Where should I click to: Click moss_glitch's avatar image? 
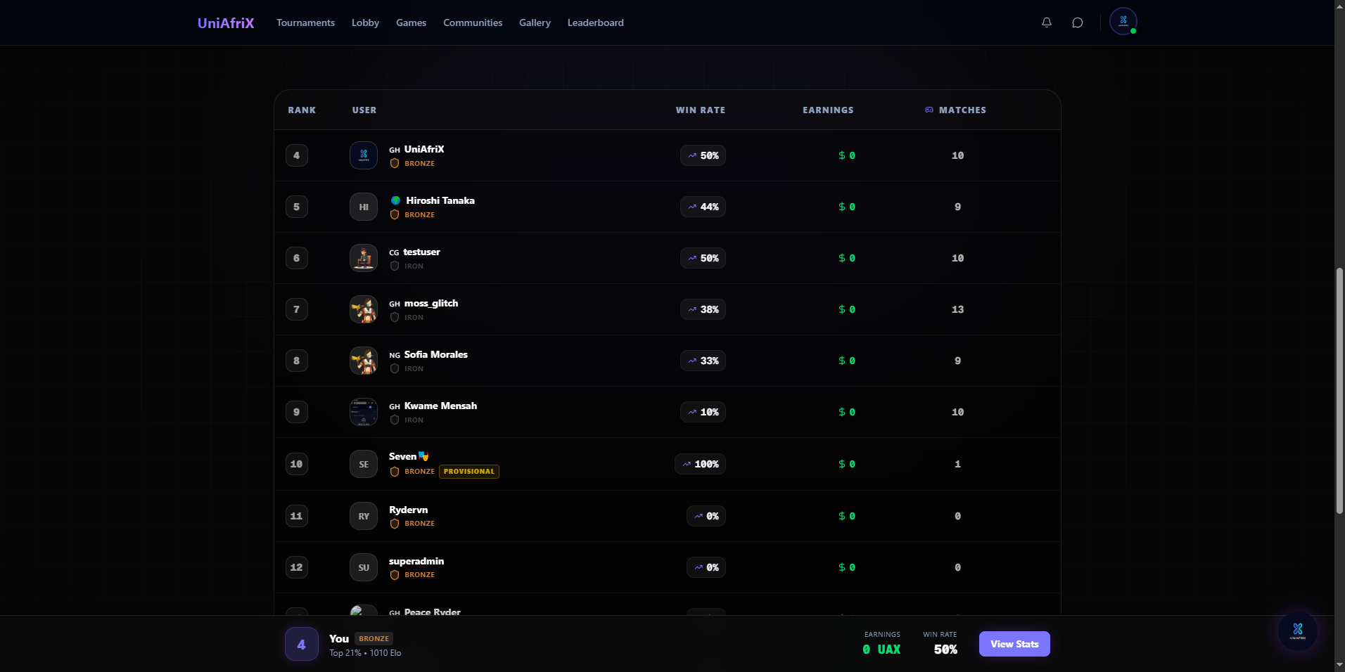(x=364, y=309)
